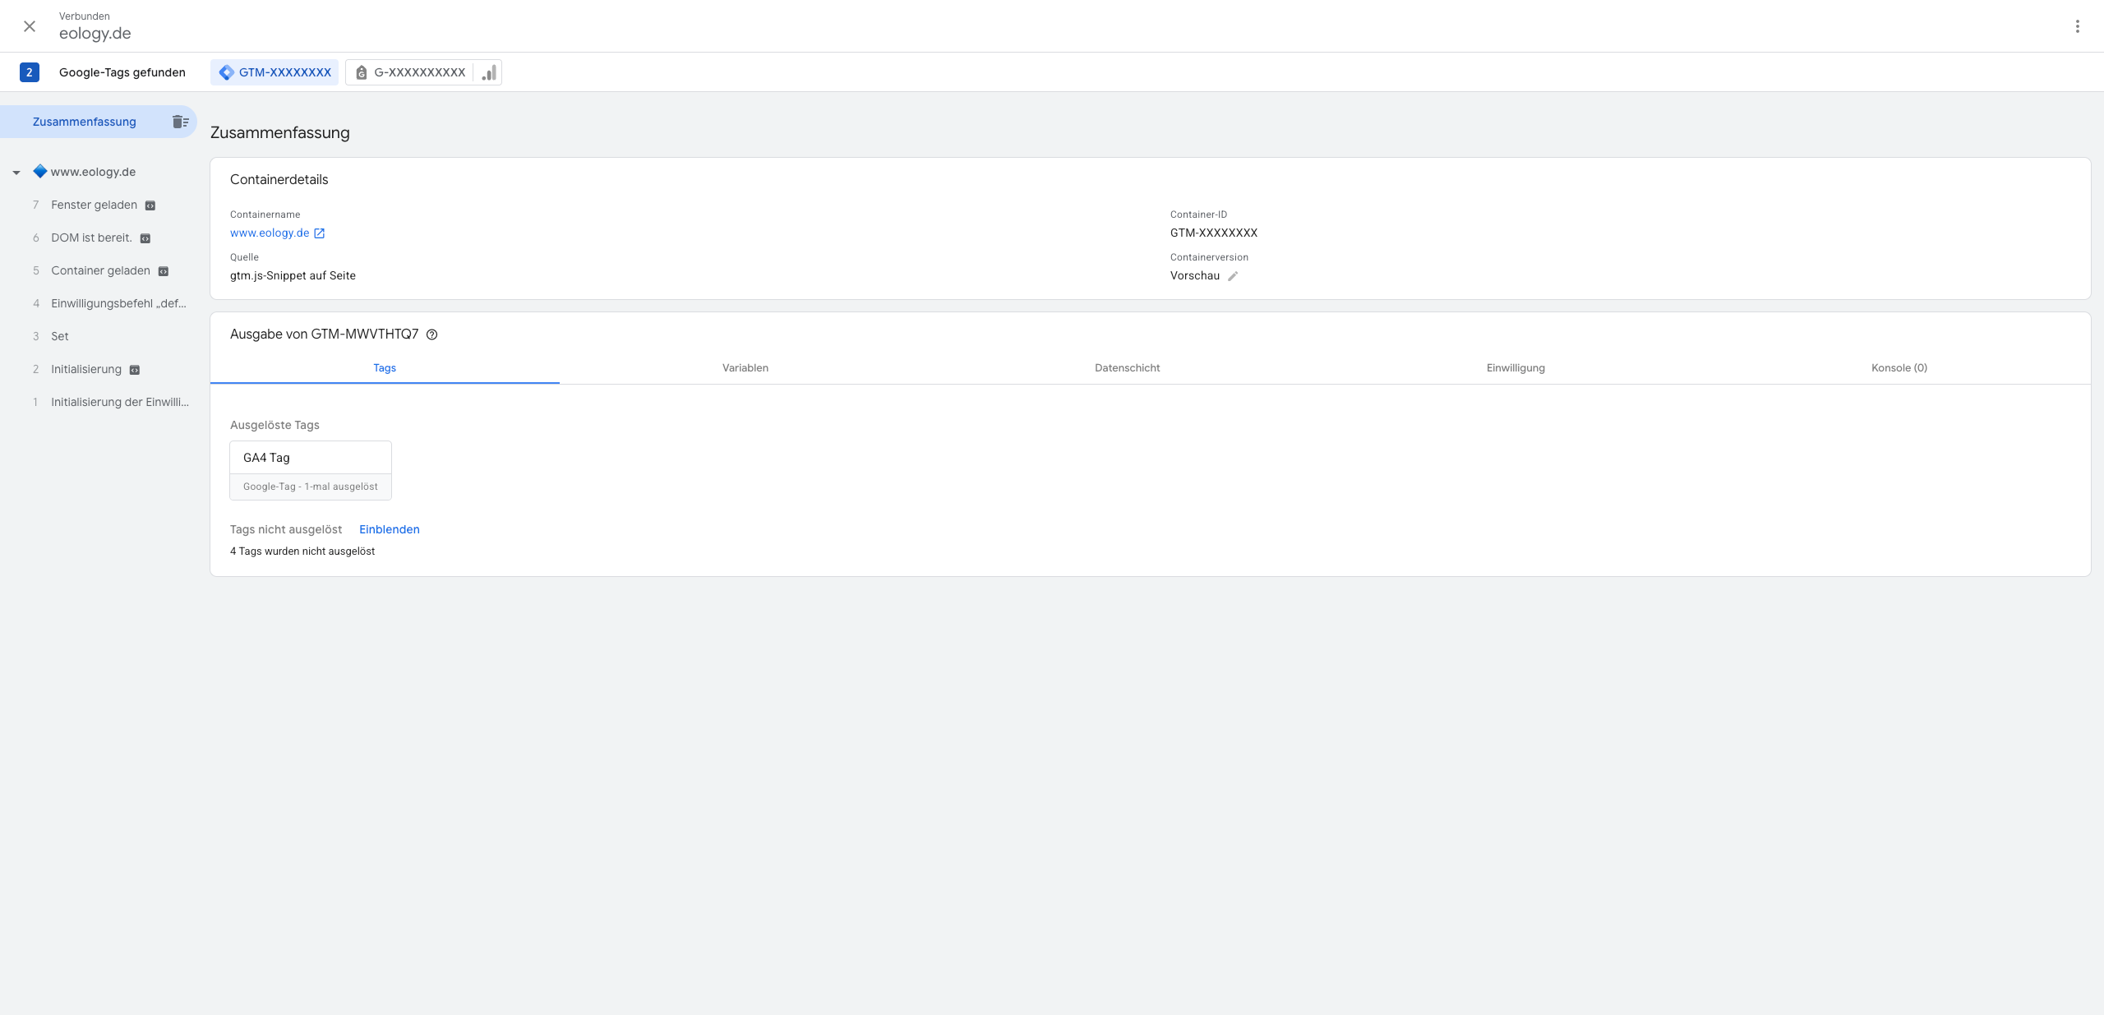Select the DOM ist bereit event
The image size is (2104, 1015).
pyautogui.click(x=91, y=238)
